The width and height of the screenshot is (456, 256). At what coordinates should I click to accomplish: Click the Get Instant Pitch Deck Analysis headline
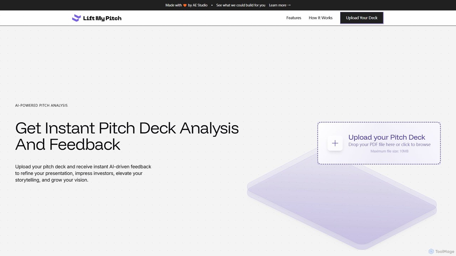pyautogui.click(x=127, y=136)
